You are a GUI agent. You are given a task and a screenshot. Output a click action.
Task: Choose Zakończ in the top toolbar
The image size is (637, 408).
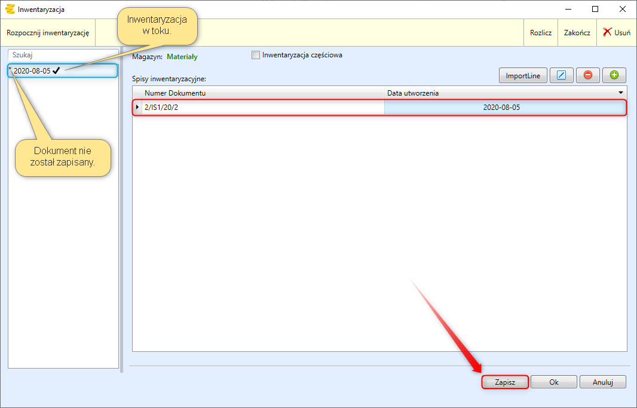[x=577, y=33]
